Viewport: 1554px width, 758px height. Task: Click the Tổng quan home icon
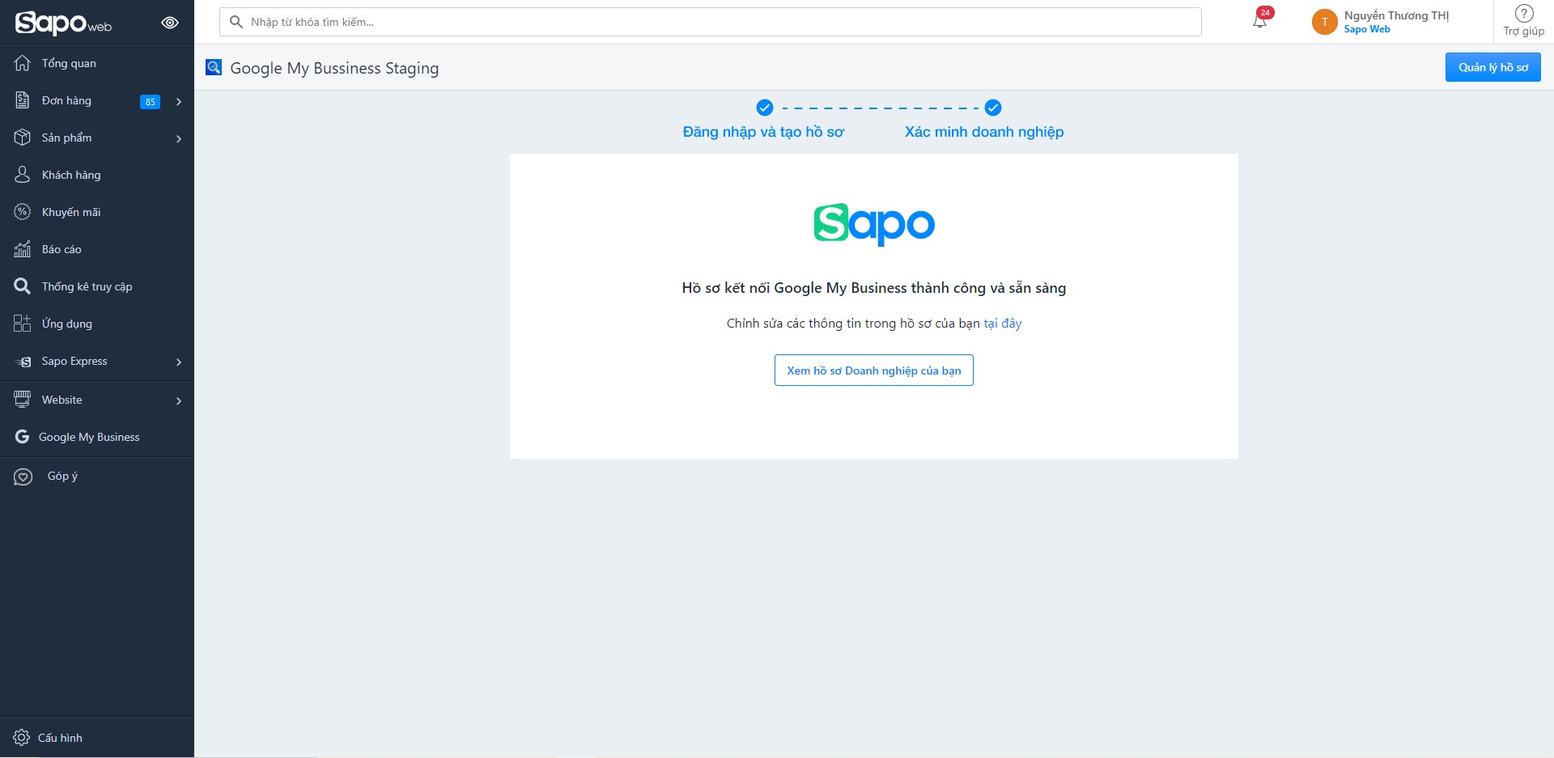[23, 63]
